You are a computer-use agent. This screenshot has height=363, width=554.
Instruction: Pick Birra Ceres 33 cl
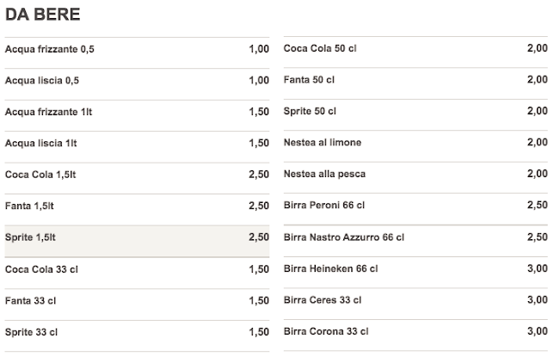pos(323,299)
